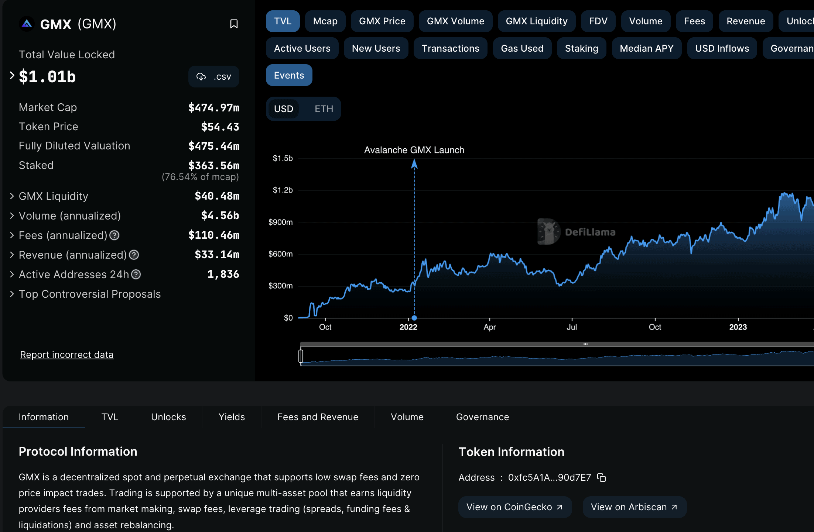The width and height of the screenshot is (814, 532).
Task: Click the Active Addresses 24h help icon
Action: coord(136,274)
